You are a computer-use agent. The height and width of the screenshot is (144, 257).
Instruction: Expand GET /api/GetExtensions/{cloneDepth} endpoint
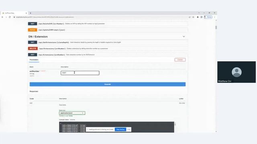108,42
